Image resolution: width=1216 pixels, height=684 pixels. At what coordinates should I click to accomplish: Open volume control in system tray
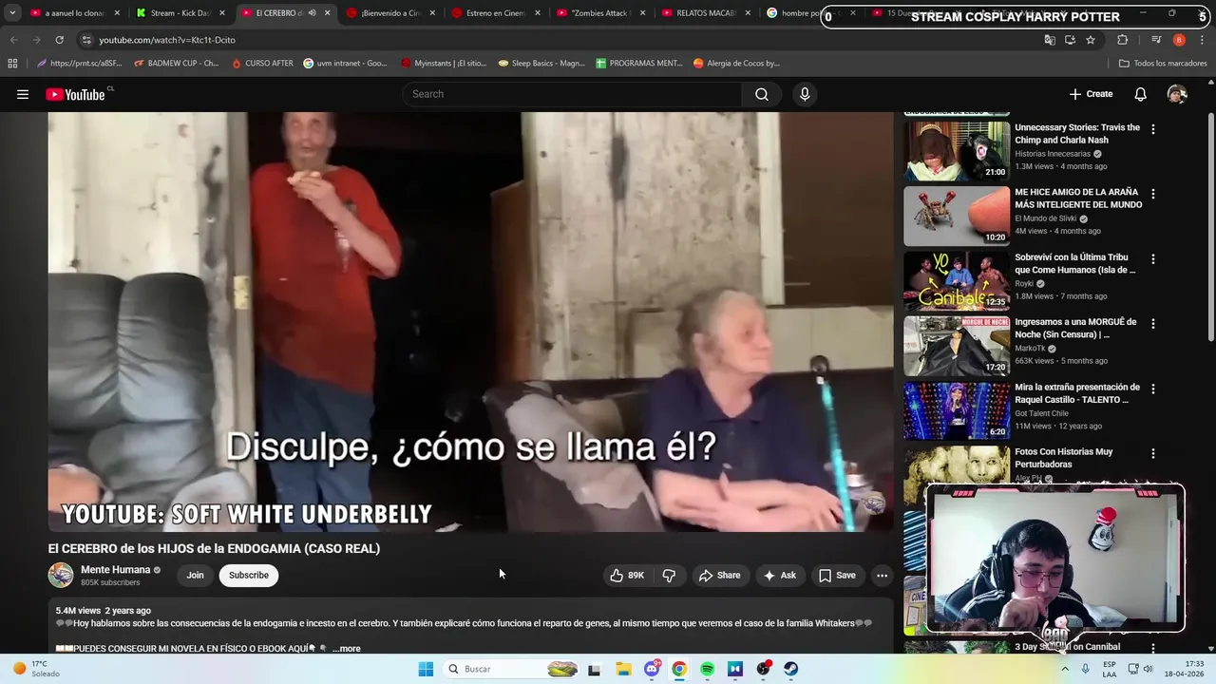1148,669
